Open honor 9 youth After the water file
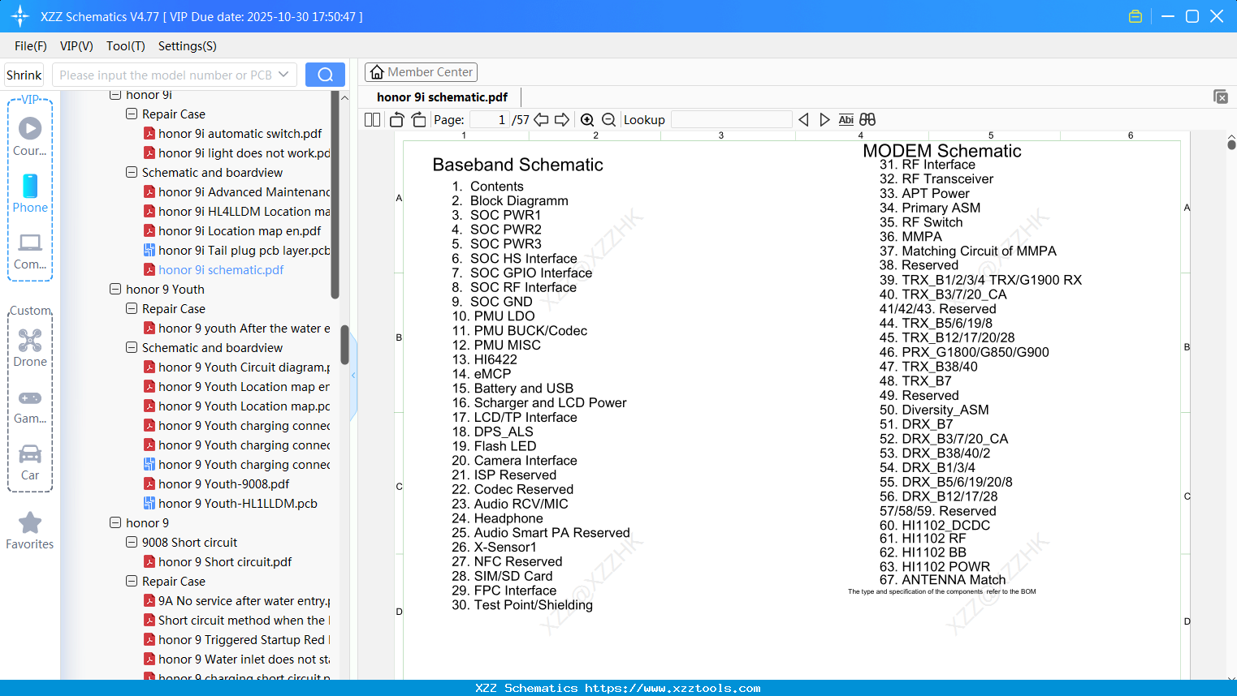This screenshot has width=1237, height=696. pos(236,329)
